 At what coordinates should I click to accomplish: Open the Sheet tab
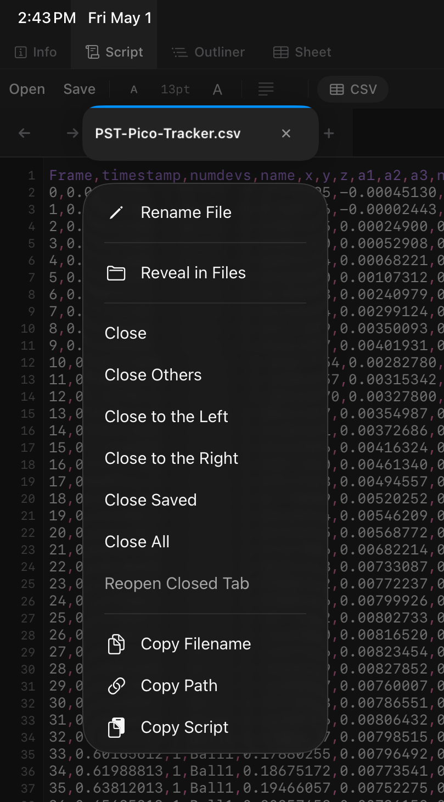coord(302,52)
